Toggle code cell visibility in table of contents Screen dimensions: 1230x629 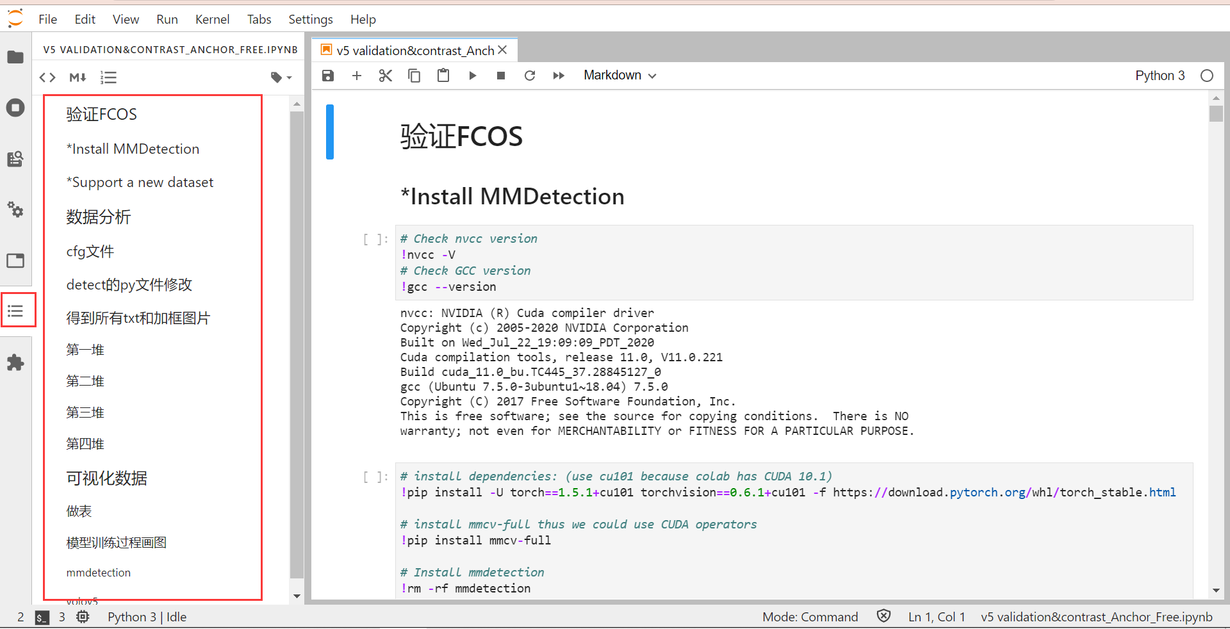[x=47, y=77]
